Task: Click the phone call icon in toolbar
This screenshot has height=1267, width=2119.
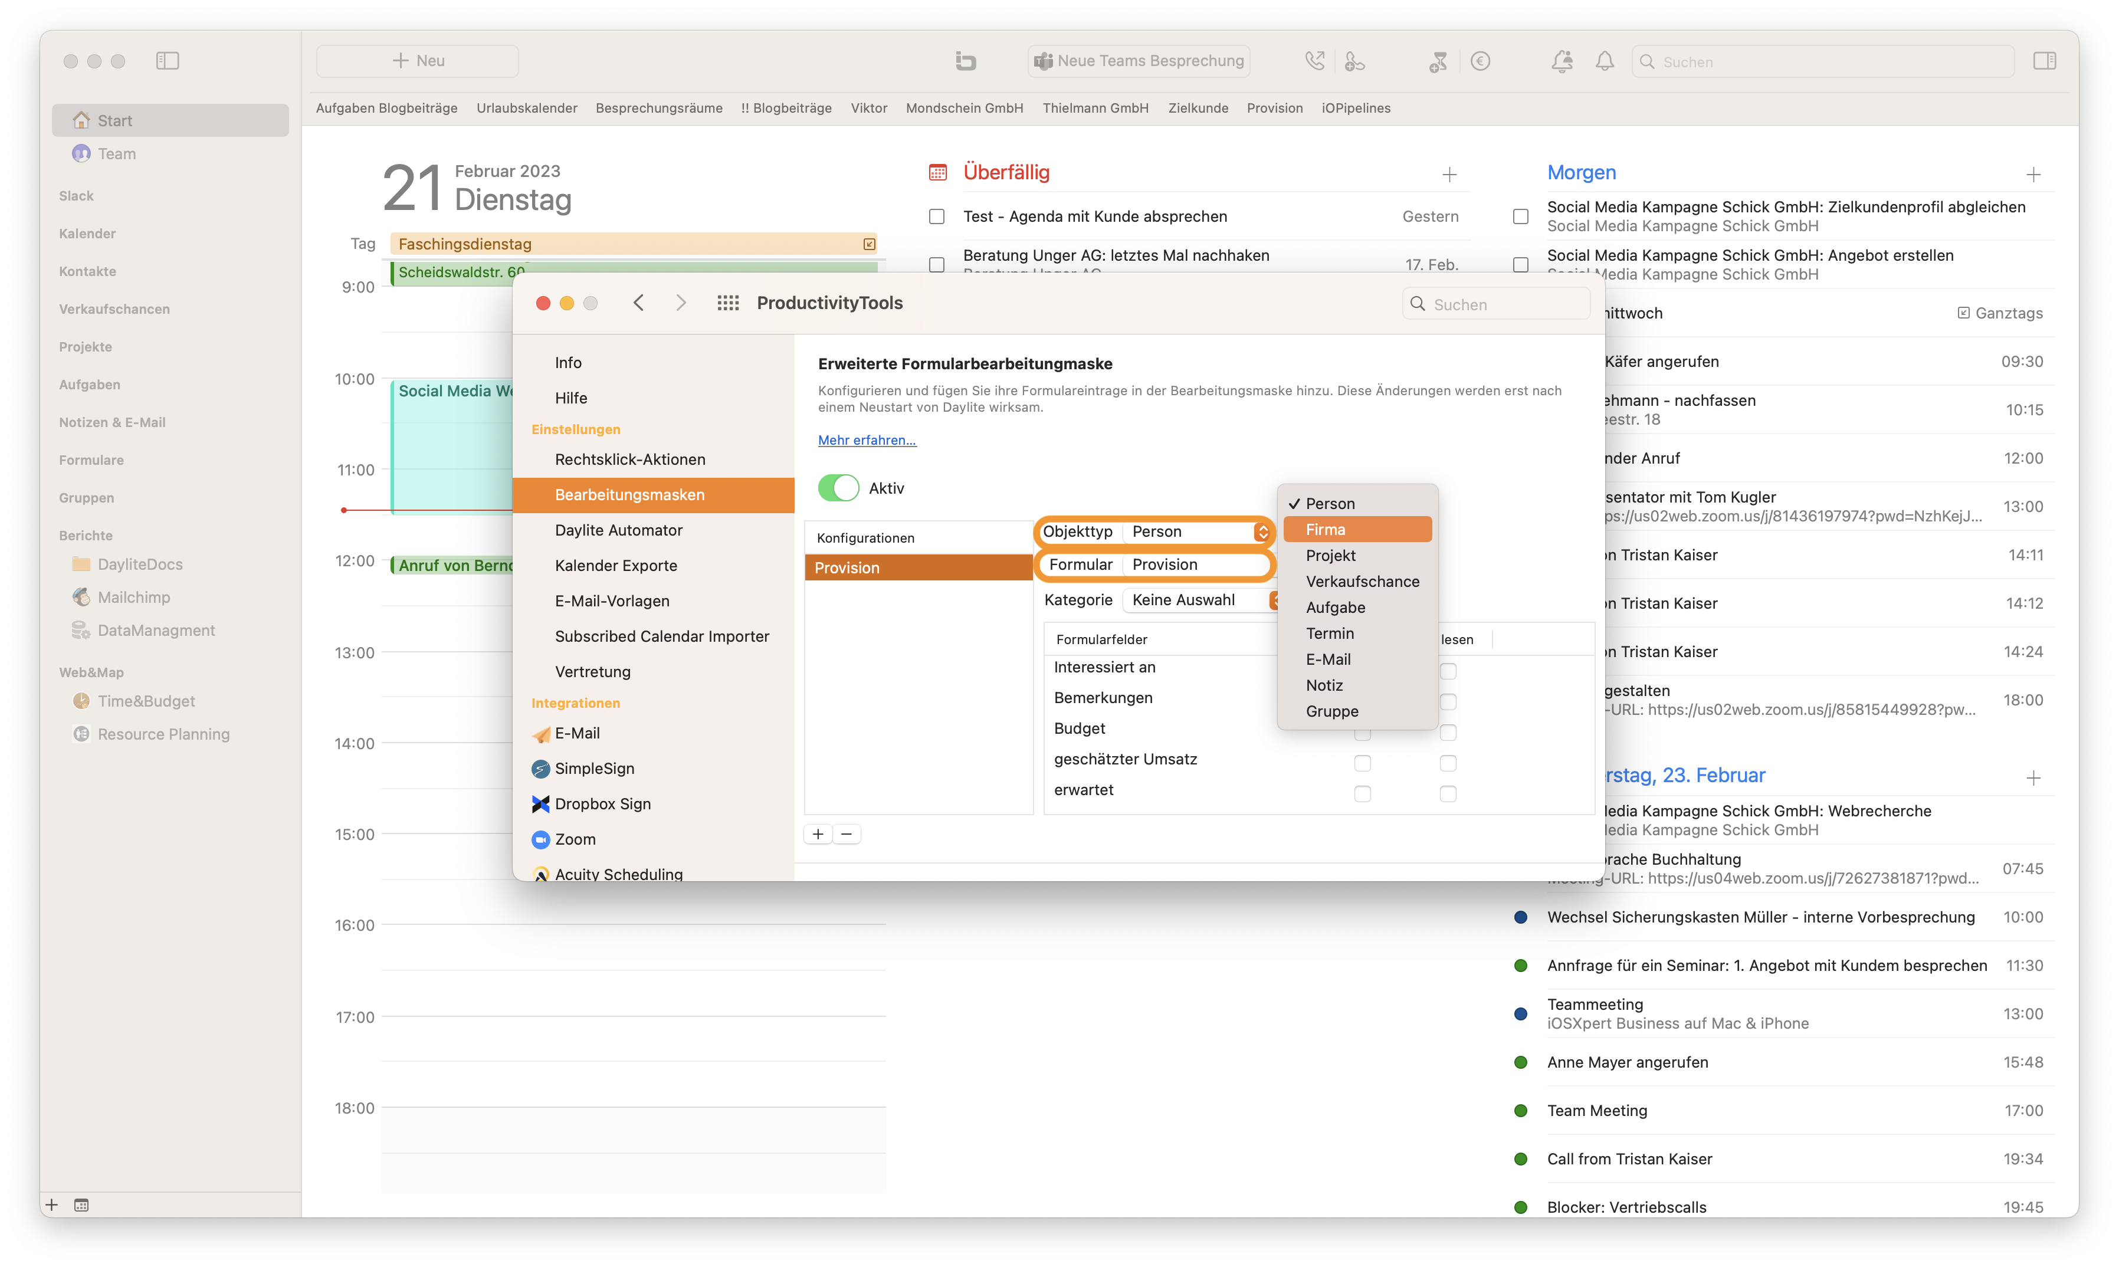Action: tap(1315, 61)
